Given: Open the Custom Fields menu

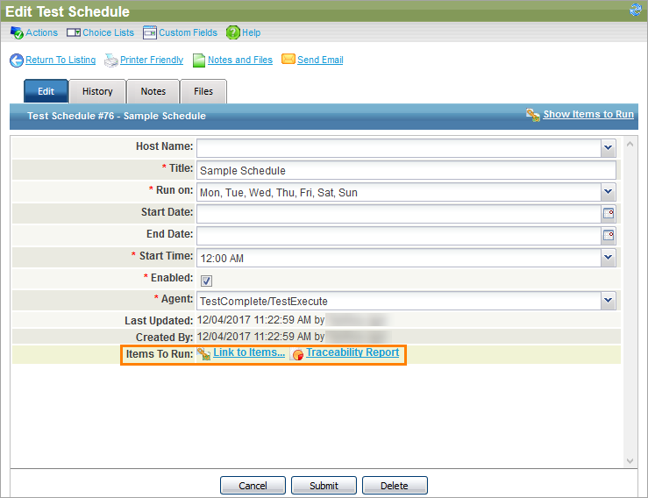Looking at the screenshot, I should pos(188,32).
